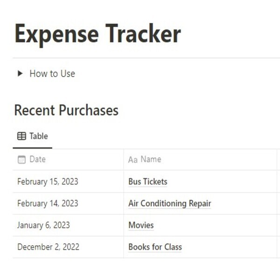The height and width of the screenshot is (280, 280).
Task: Expand the How to Use toggle triangle
Action: click(20, 73)
